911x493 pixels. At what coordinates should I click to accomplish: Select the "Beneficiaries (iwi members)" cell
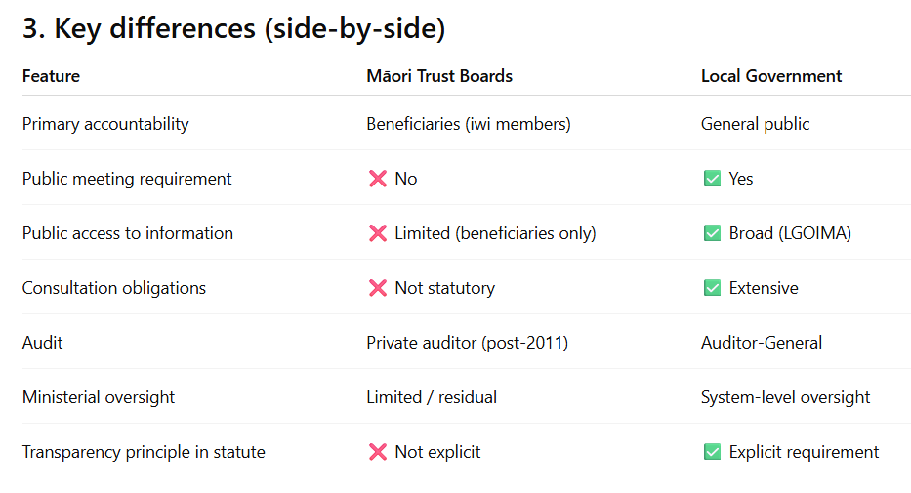pyautogui.click(x=468, y=124)
